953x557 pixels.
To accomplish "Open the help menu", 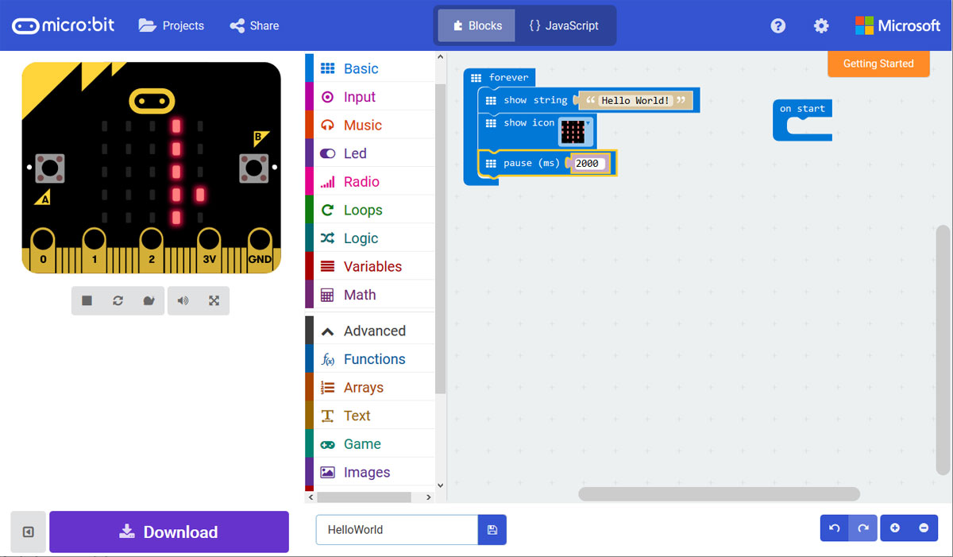I will click(777, 25).
